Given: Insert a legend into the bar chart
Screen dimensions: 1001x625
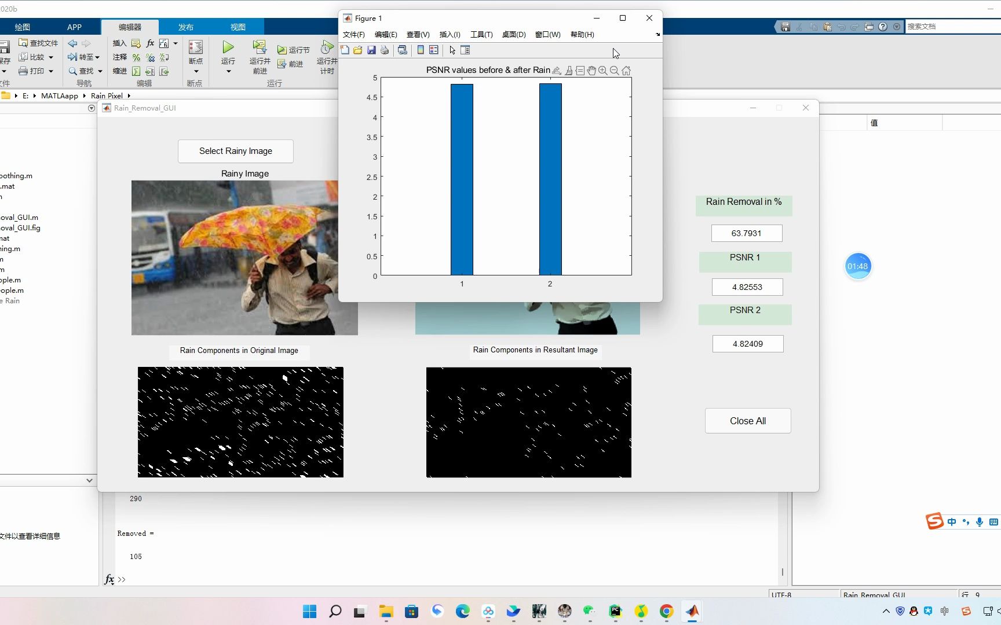Looking at the screenshot, I should click(x=434, y=50).
